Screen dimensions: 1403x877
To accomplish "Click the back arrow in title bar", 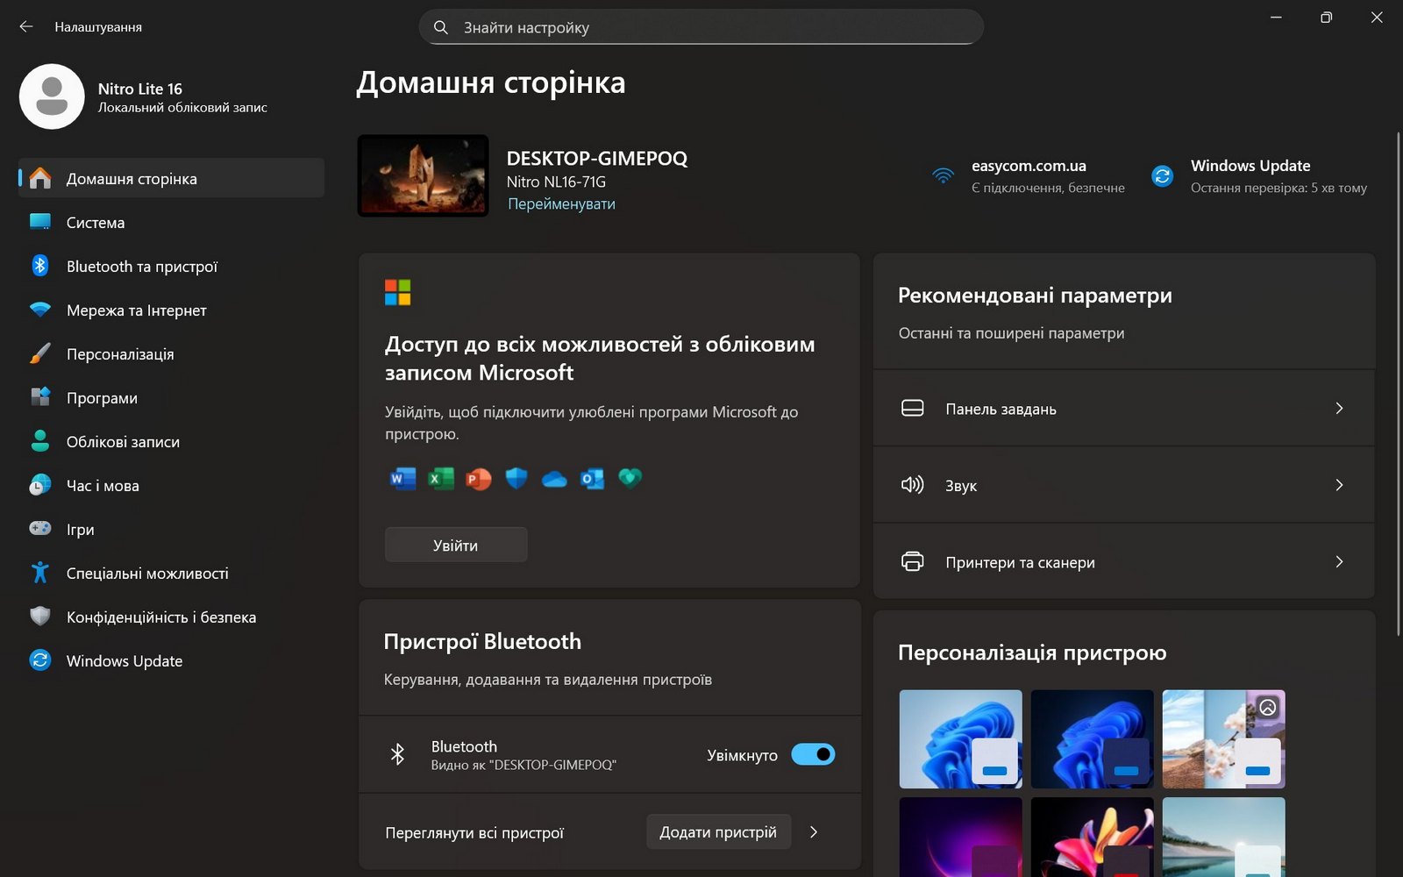I will 26,27.
